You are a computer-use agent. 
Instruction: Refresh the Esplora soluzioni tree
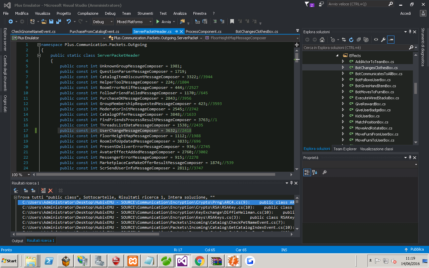351,40
